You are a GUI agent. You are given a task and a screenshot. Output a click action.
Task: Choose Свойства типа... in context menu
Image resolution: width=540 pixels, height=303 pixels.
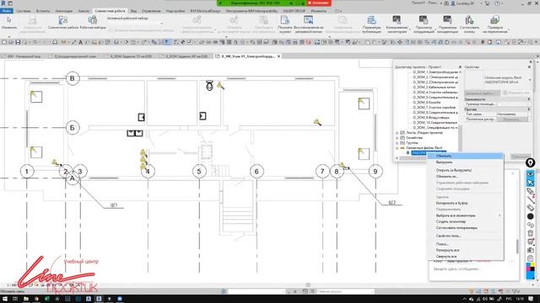[465, 236]
